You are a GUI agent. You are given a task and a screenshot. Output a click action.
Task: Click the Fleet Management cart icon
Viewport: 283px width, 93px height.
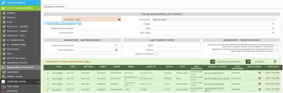[3, 8]
